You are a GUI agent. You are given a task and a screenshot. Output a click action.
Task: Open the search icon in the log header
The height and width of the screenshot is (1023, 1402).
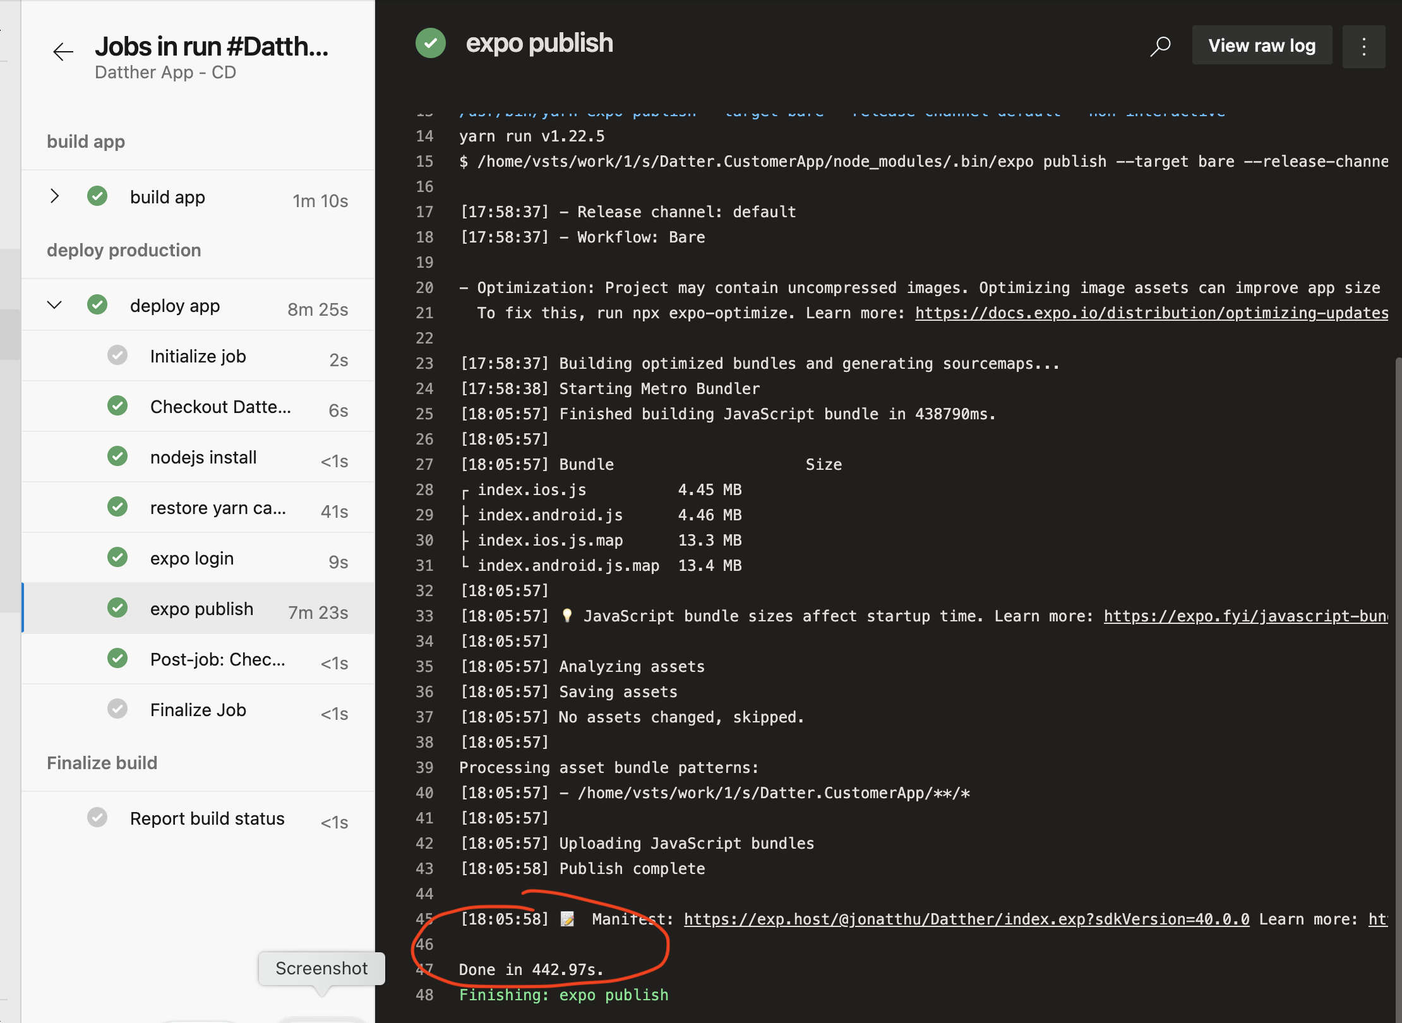click(1161, 45)
